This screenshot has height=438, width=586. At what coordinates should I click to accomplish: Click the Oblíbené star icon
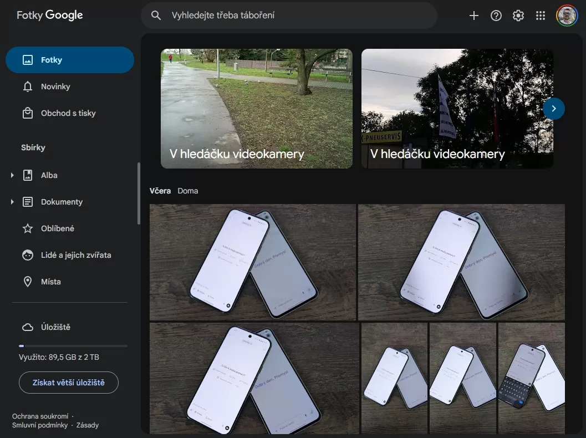[28, 228]
